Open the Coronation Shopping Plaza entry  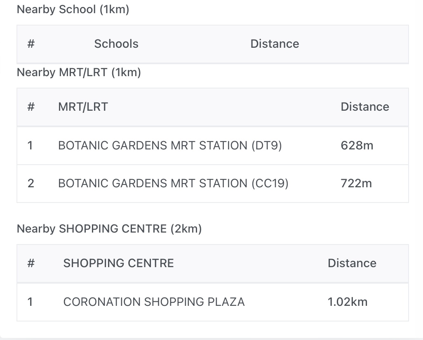tap(154, 302)
